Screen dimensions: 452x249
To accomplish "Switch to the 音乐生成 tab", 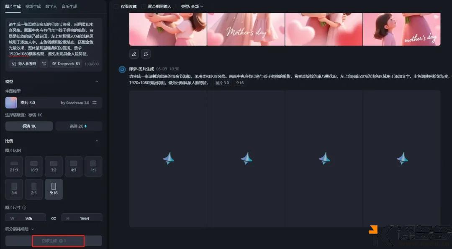I will tap(69, 7).
